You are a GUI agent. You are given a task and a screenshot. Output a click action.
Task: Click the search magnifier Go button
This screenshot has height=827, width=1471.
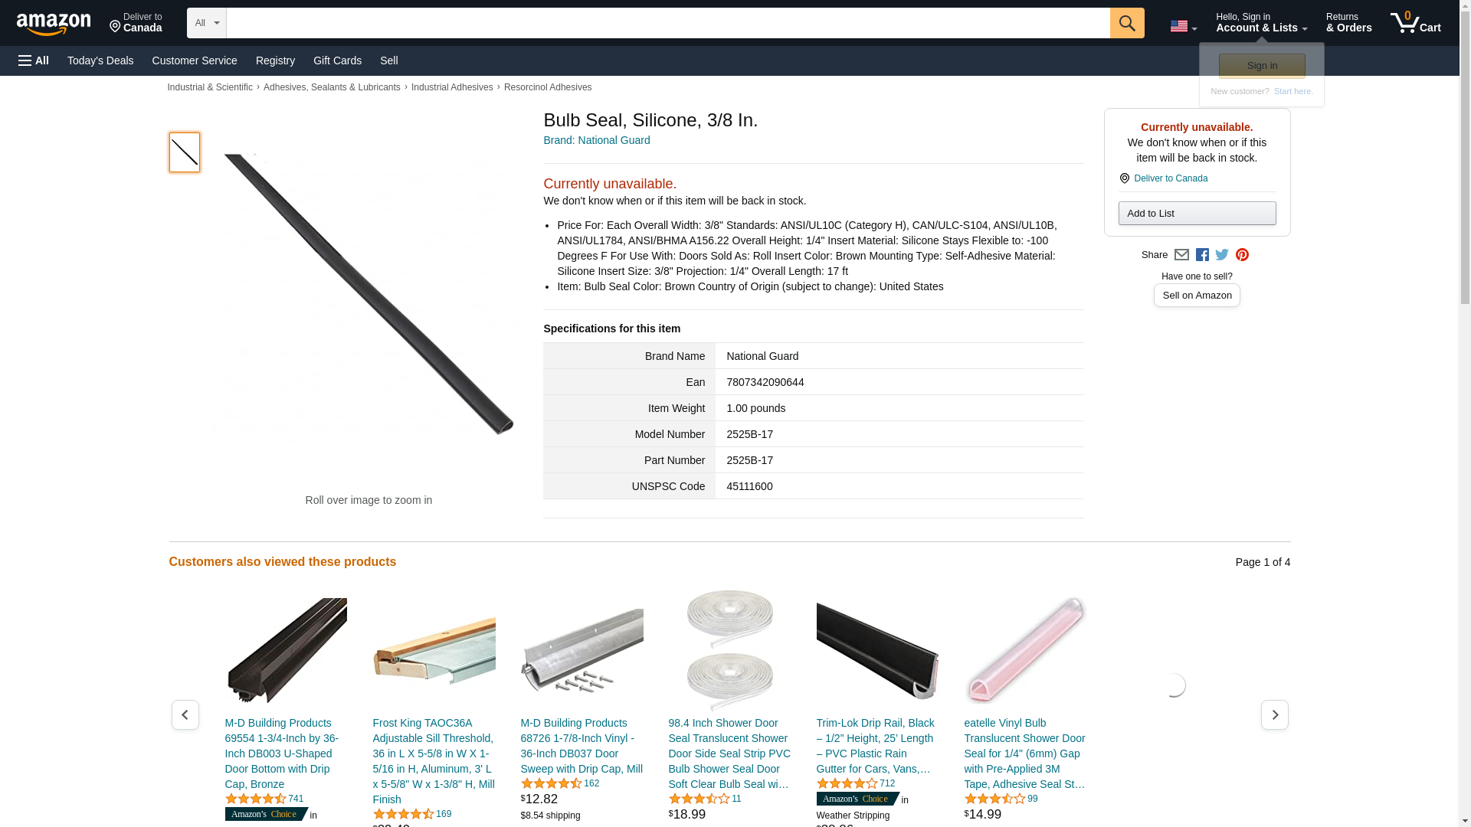pyautogui.click(x=1126, y=23)
